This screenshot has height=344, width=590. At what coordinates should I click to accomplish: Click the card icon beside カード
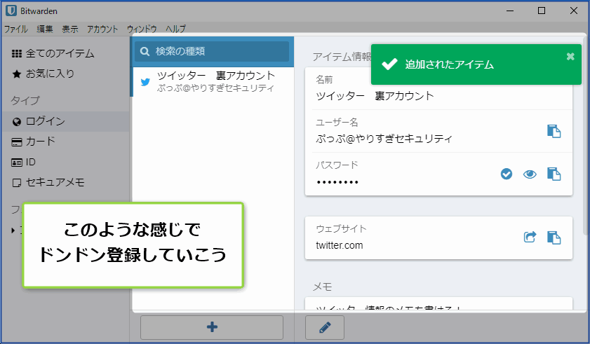17,142
